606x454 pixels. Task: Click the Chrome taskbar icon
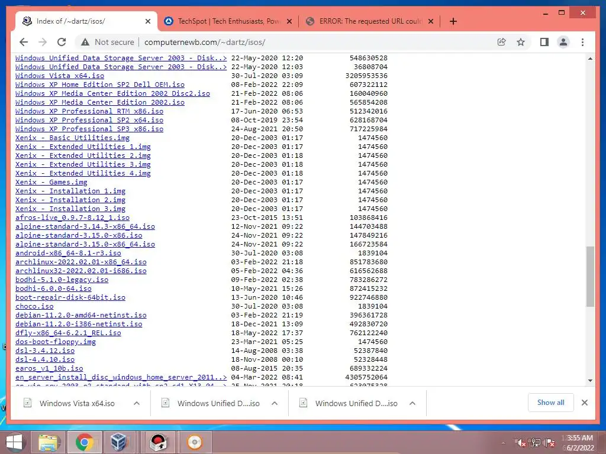click(85, 442)
